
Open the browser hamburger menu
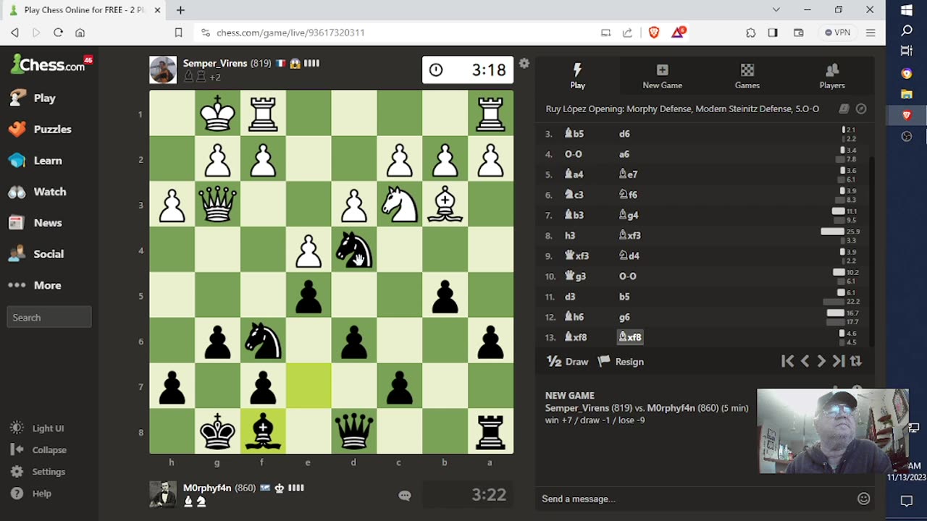coord(871,33)
